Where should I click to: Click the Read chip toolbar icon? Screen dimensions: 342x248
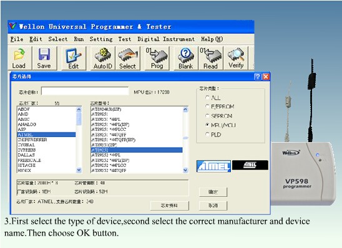pyautogui.click(x=211, y=58)
